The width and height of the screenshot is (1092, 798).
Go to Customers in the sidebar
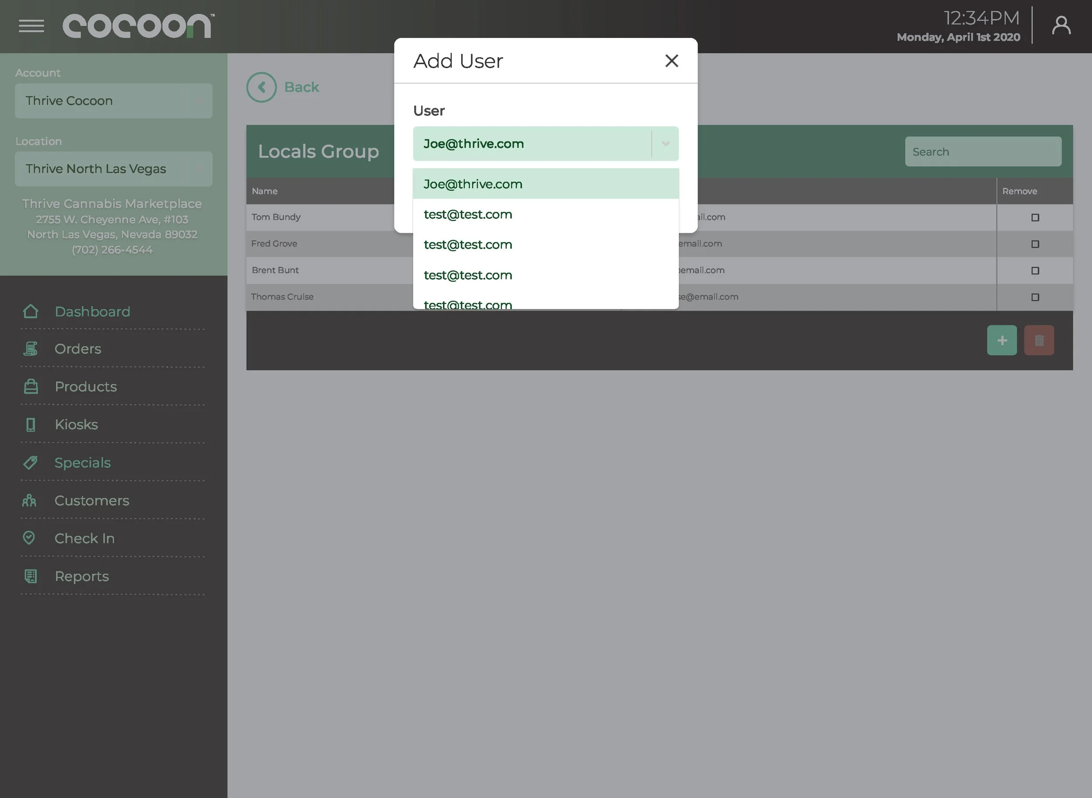pos(92,501)
